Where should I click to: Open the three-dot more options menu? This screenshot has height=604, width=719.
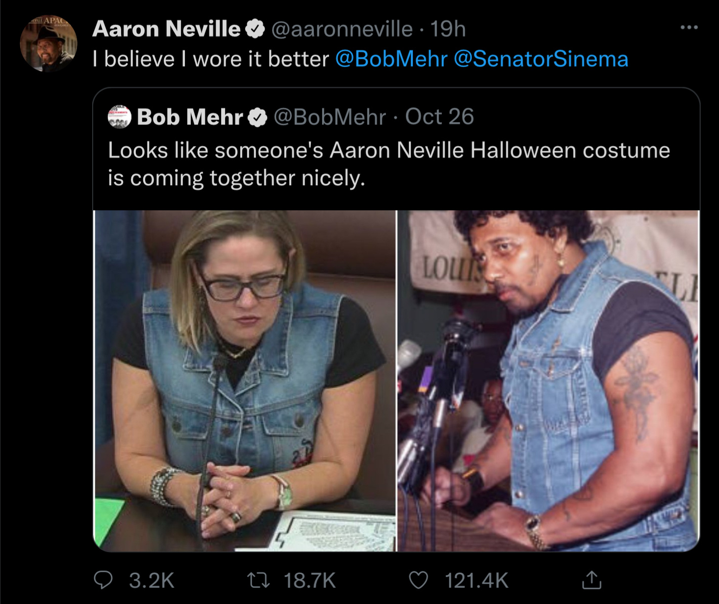(689, 27)
